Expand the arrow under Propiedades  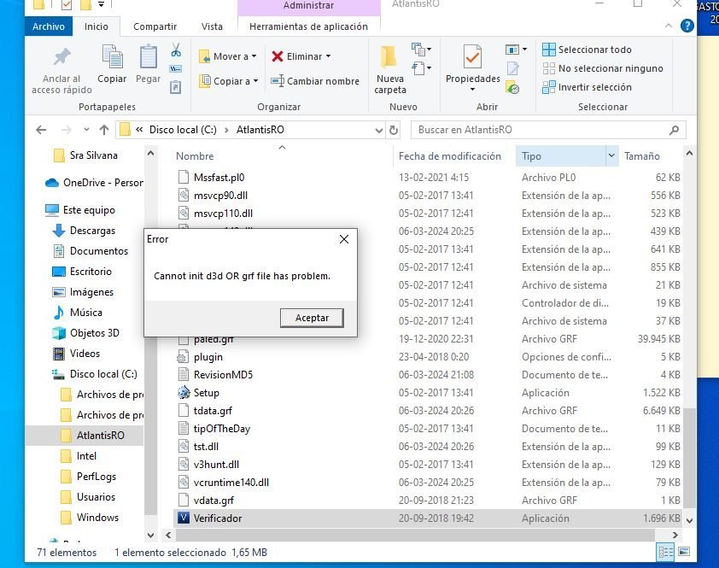tap(472, 89)
